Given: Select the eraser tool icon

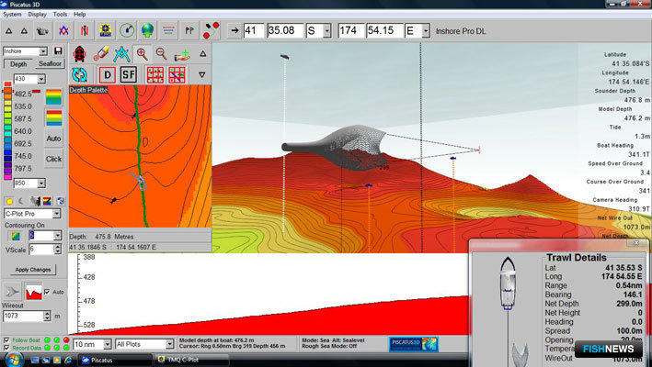Looking at the screenshot, I should click(100, 54).
